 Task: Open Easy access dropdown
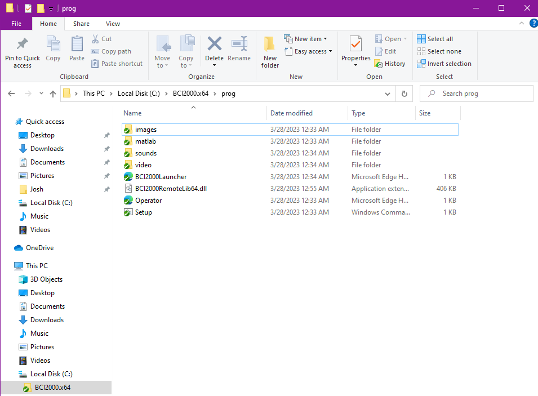308,51
